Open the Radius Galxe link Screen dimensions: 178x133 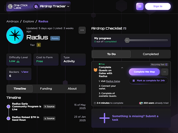113,81
